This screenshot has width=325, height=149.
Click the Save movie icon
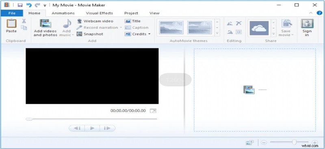click(x=287, y=24)
